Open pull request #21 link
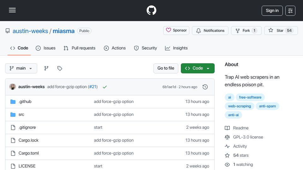303x170 pixels. coord(93,87)
